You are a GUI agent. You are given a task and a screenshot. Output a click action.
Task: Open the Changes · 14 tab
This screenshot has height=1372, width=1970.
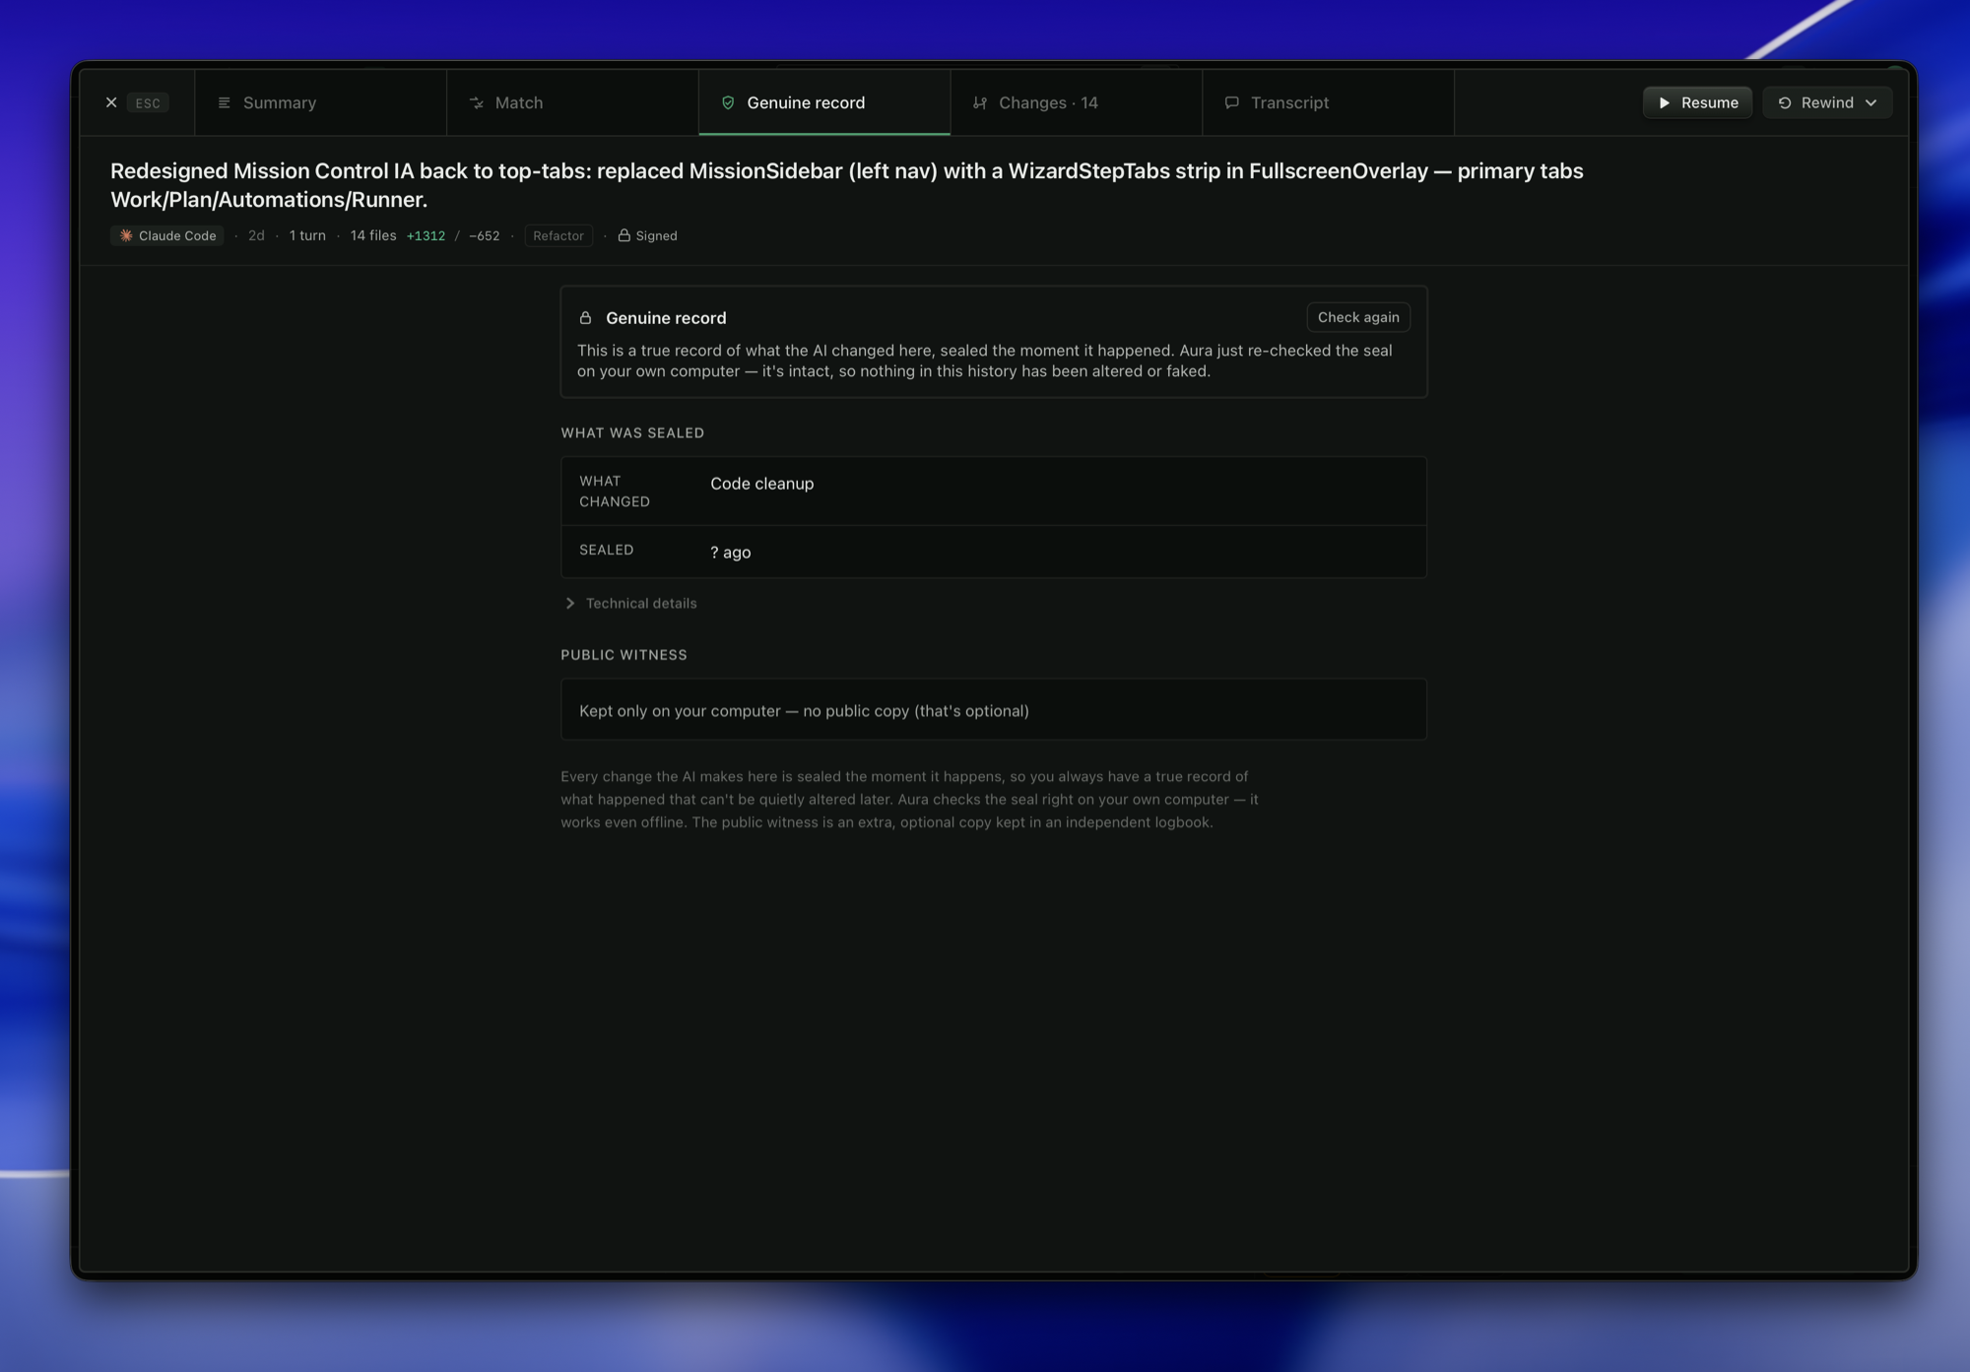pos(1077,102)
